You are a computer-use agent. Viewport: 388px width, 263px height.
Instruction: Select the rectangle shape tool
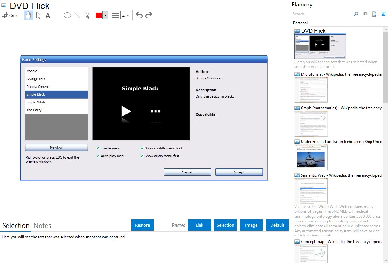point(57,15)
